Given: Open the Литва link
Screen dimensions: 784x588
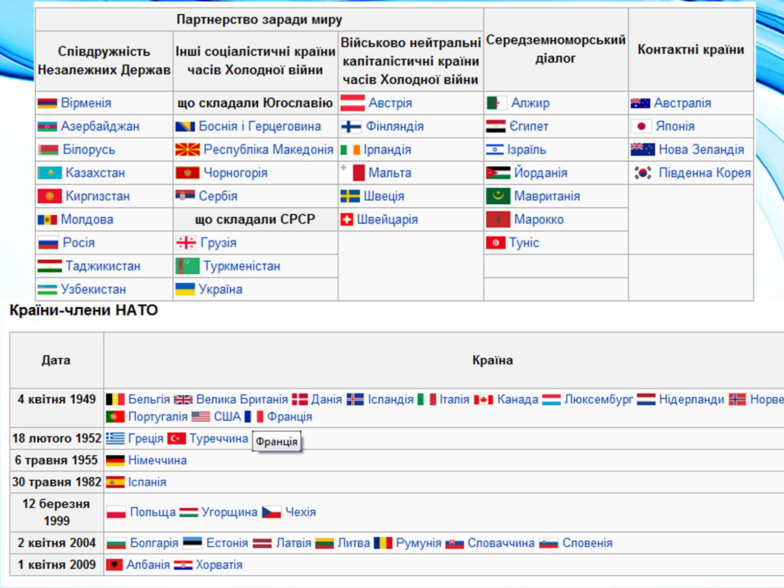Looking at the screenshot, I should click(x=353, y=543).
